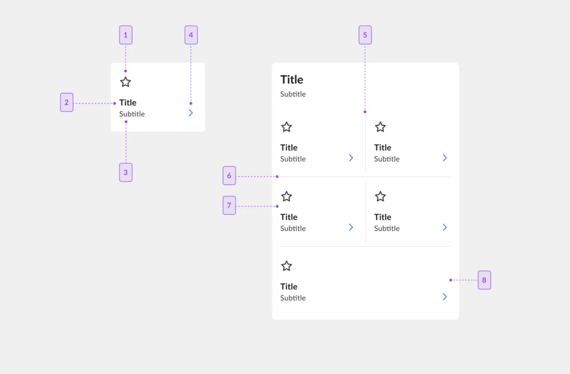The image size is (570, 374).
Task: Open the middle-left tile's chevron arrow
Action: pos(351,228)
